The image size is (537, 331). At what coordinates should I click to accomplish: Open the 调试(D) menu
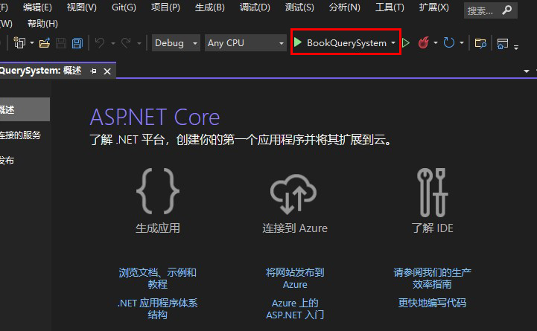pyautogui.click(x=255, y=7)
